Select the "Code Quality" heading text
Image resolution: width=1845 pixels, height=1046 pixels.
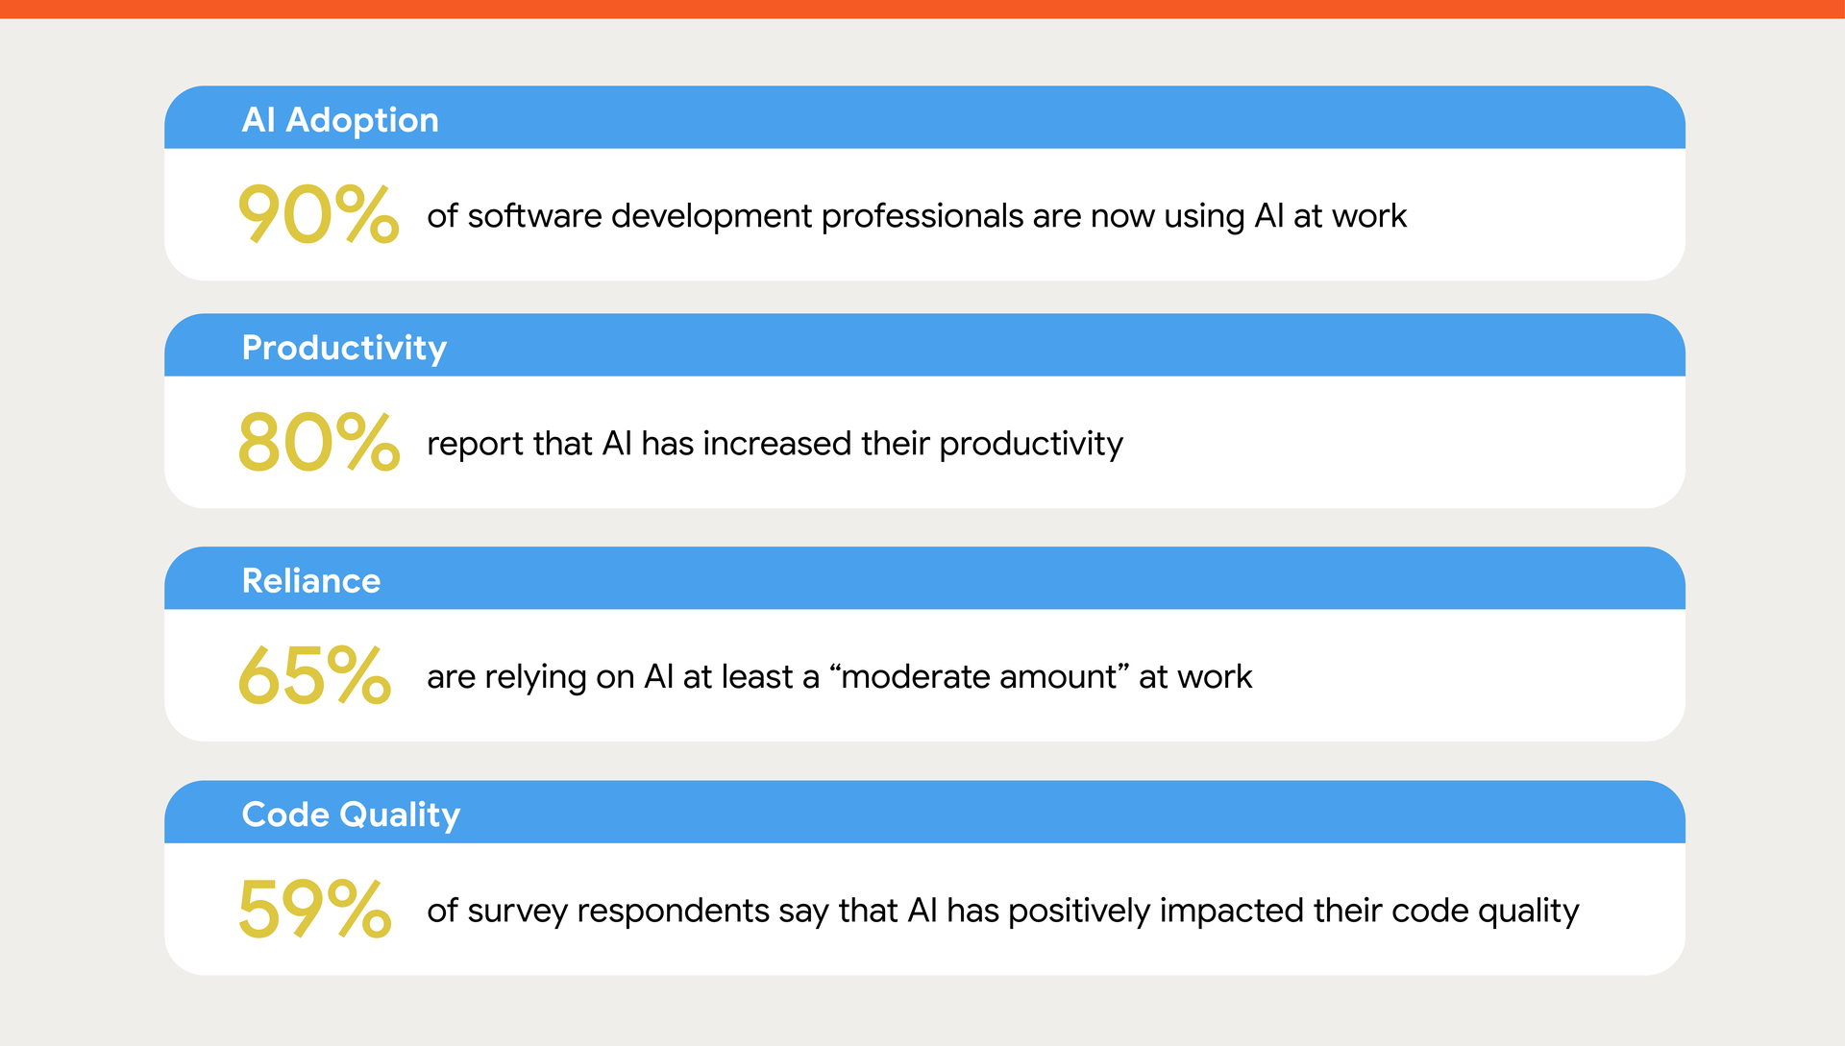[351, 815]
